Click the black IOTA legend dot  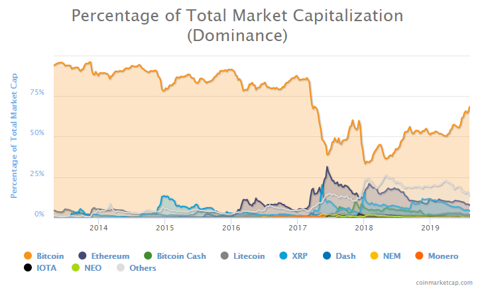(27, 268)
